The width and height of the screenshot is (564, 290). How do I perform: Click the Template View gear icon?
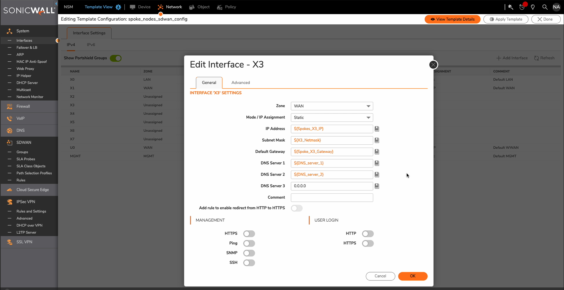118,7
